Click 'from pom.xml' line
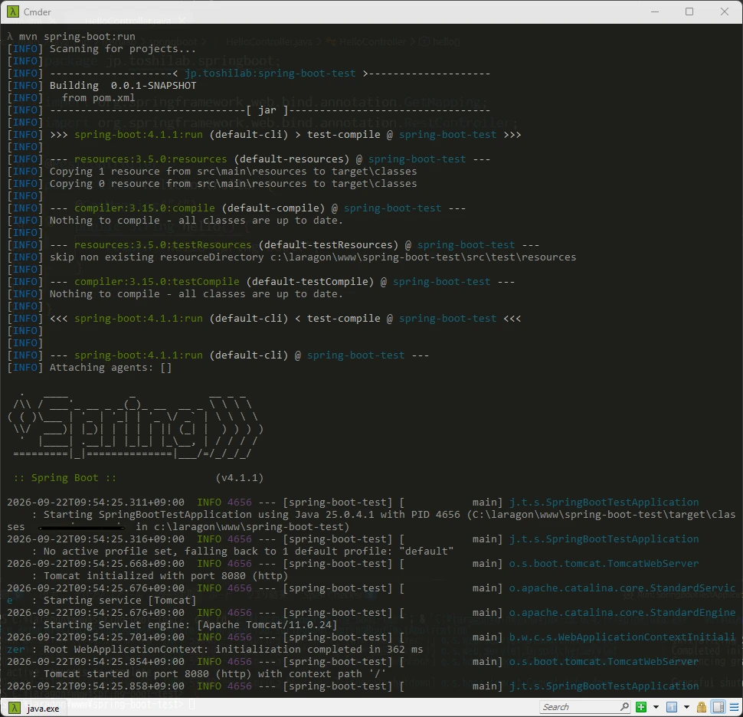This screenshot has width=743, height=717. click(x=98, y=97)
